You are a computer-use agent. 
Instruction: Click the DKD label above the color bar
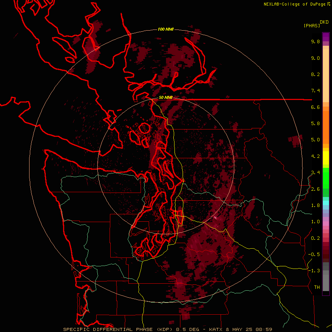click(324, 22)
